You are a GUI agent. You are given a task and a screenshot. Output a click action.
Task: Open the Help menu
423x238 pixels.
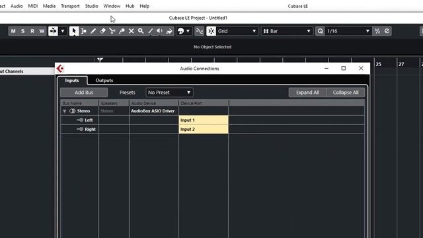[x=144, y=6]
